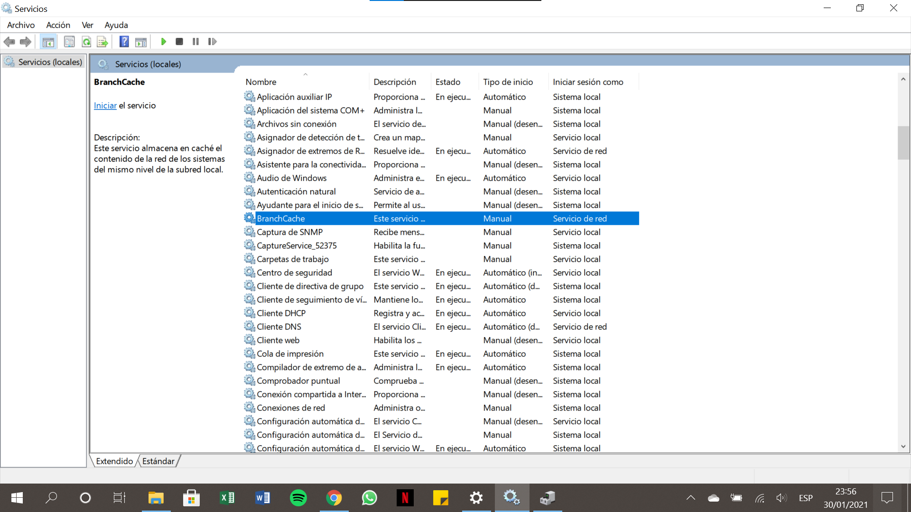Open the Acción menu
The height and width of the screenshot is (512, 911).
[58, 25]
